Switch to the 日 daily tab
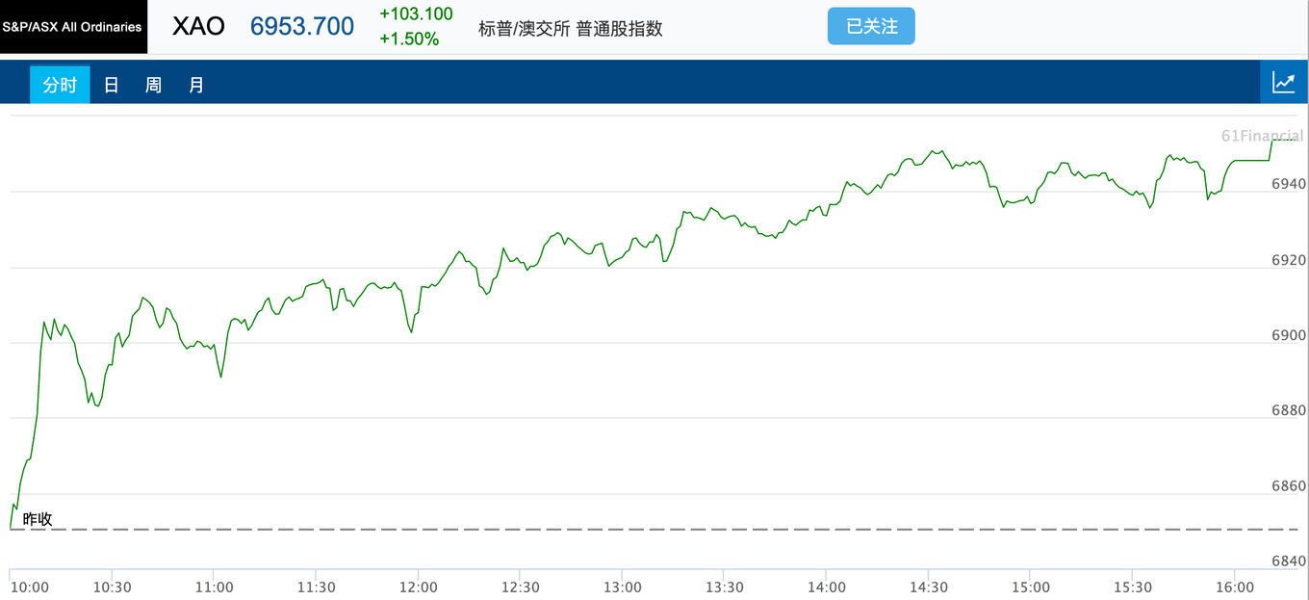The height and width of the screenshot is (600, 1309). [x=111, y=85]
